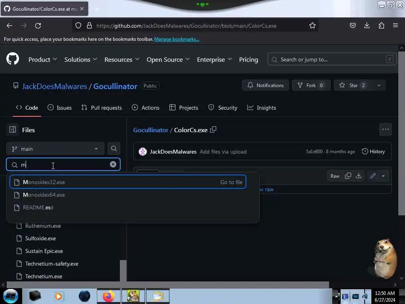The height and width of the screenshot is (304, 405).
Task: Open Firefox downloads arrow icon
Action: [367, 25]
